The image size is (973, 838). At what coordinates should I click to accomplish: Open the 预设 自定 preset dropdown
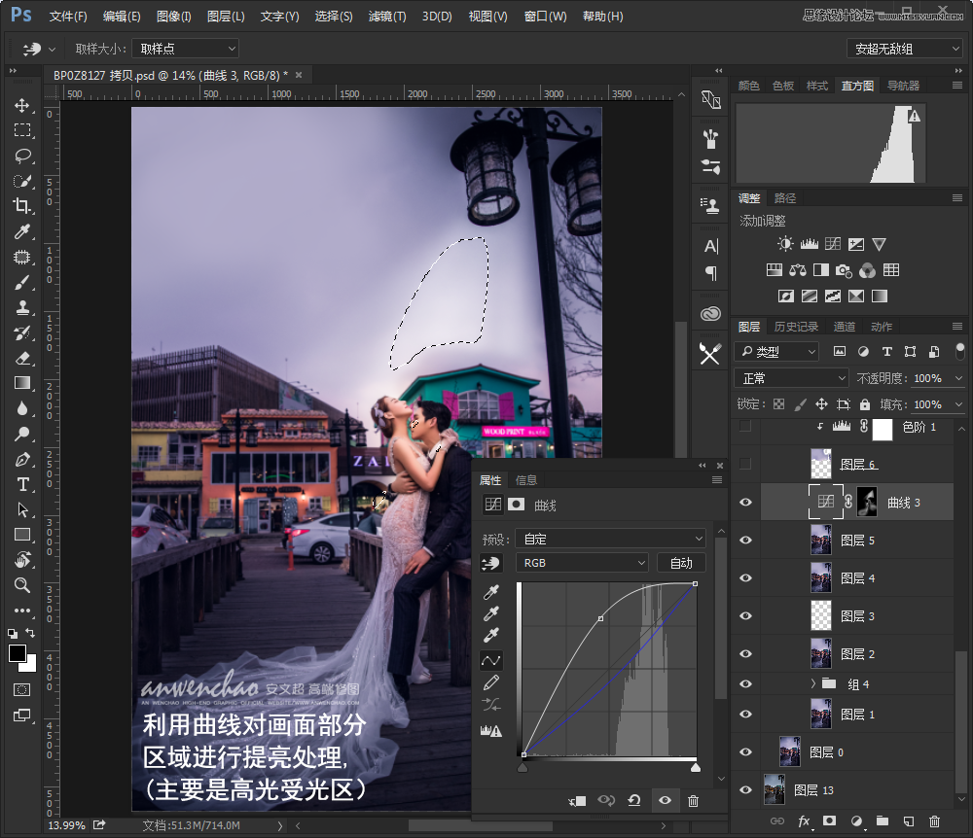pyautogui.click(x=611, y=539)
